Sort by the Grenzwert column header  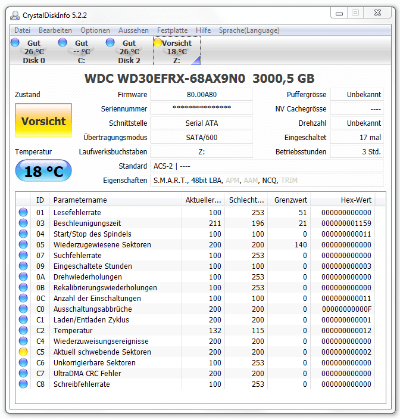click(289, 200)
